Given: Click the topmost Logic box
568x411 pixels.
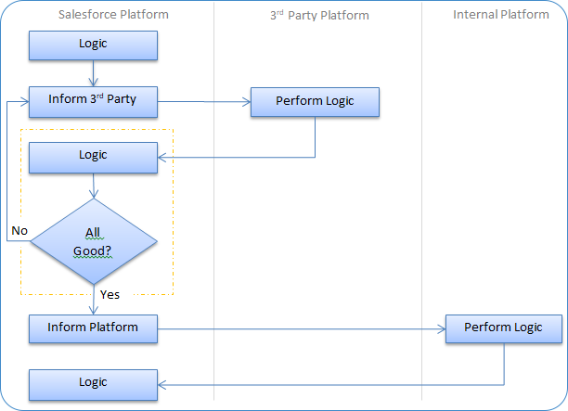Looking at the screenshot, I should click(93, 45).
